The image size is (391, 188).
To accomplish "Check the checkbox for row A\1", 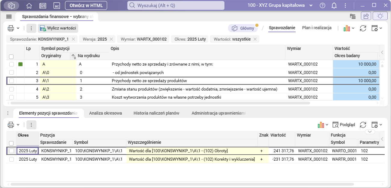I will [x=11, y=81].
